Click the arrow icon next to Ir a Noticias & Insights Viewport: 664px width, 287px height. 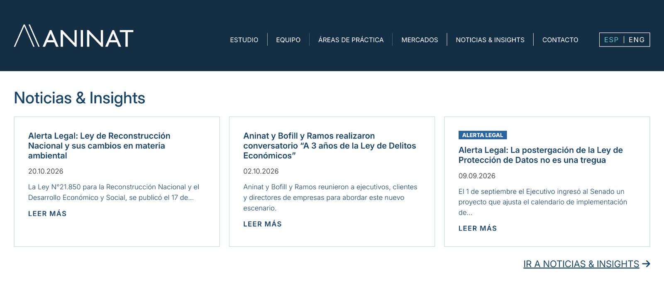point(646,264)
